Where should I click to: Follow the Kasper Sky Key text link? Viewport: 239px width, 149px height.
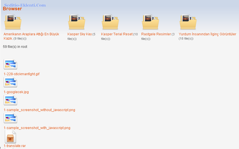(x=79, y=34)
